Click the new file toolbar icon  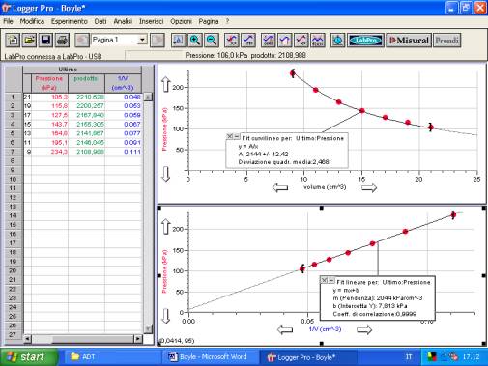[x=13, y=41]
